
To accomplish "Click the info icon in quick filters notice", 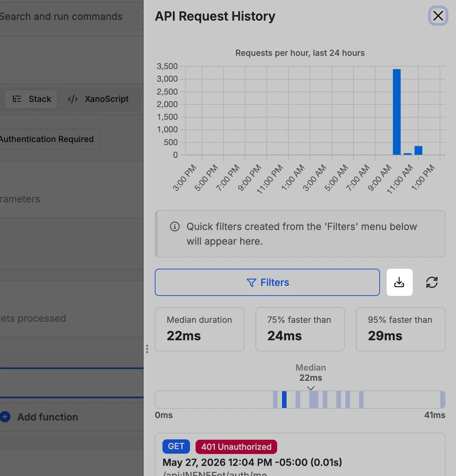I will pos(175,226).
